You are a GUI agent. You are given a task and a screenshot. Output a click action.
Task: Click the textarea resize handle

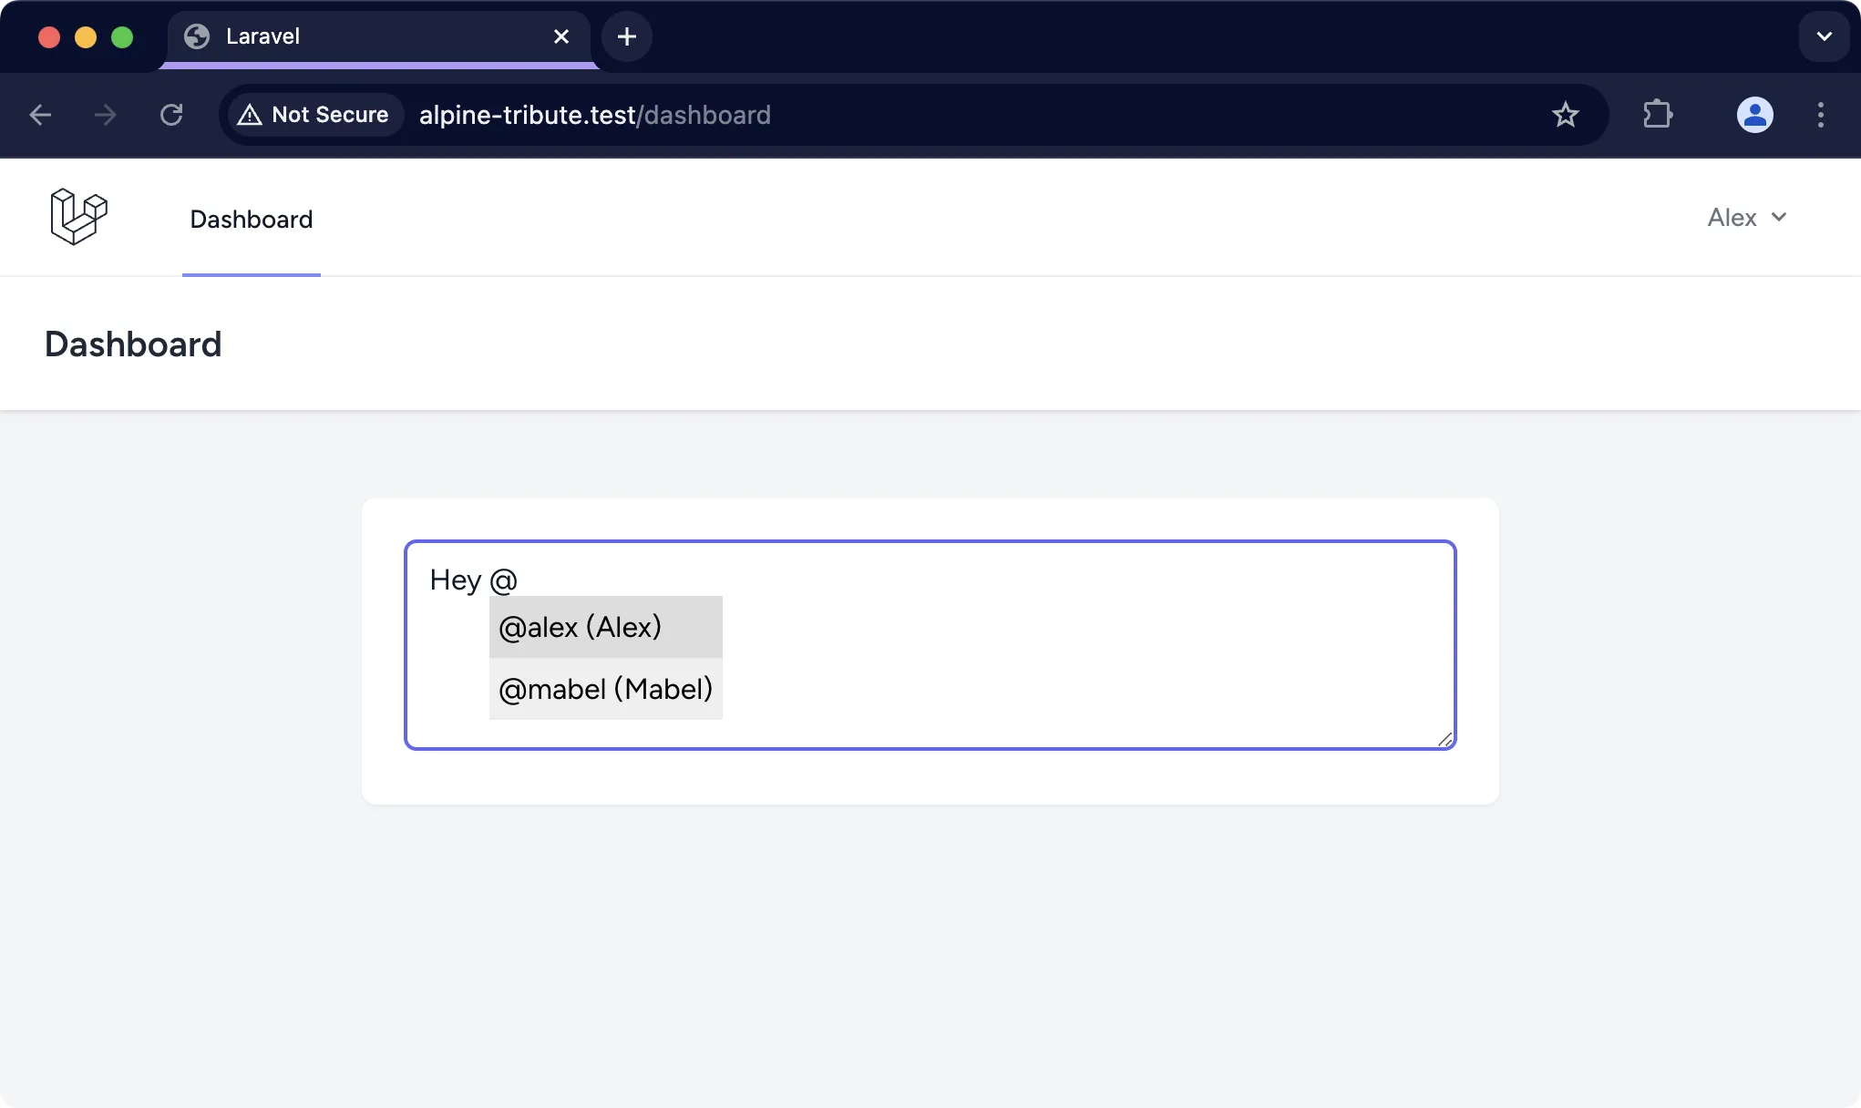click(x=1445, y=739)
